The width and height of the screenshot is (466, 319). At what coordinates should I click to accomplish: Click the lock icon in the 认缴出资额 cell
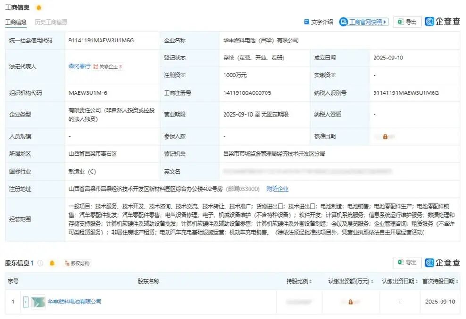click(x=351, y=302)
